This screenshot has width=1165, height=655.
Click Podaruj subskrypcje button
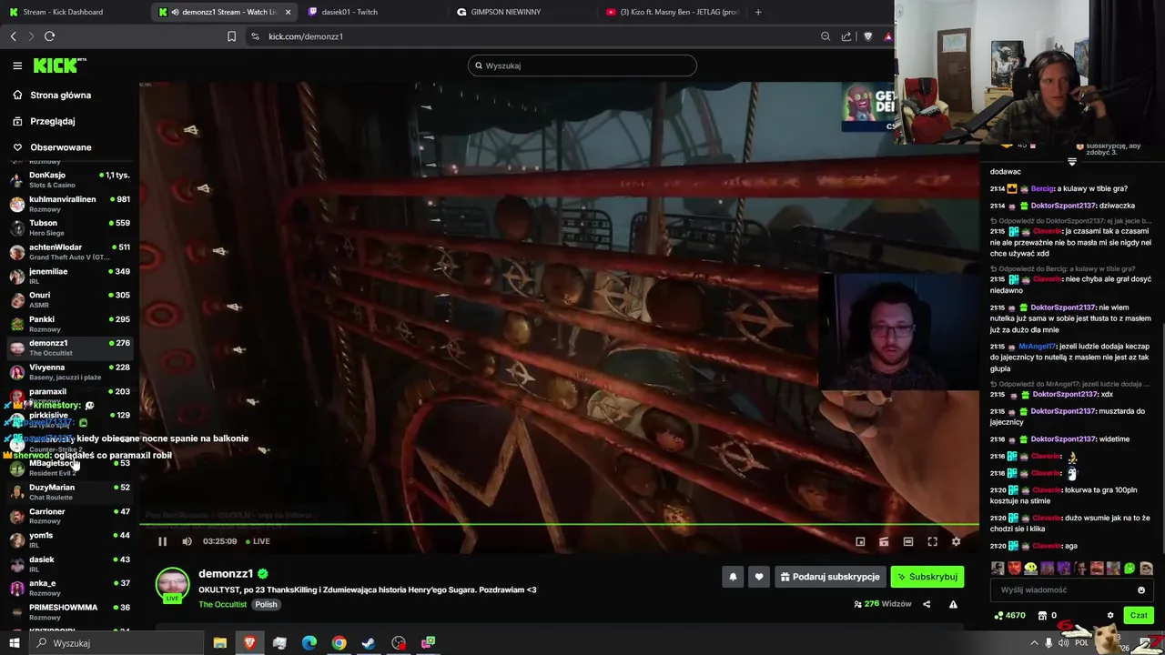click(830, 577)
